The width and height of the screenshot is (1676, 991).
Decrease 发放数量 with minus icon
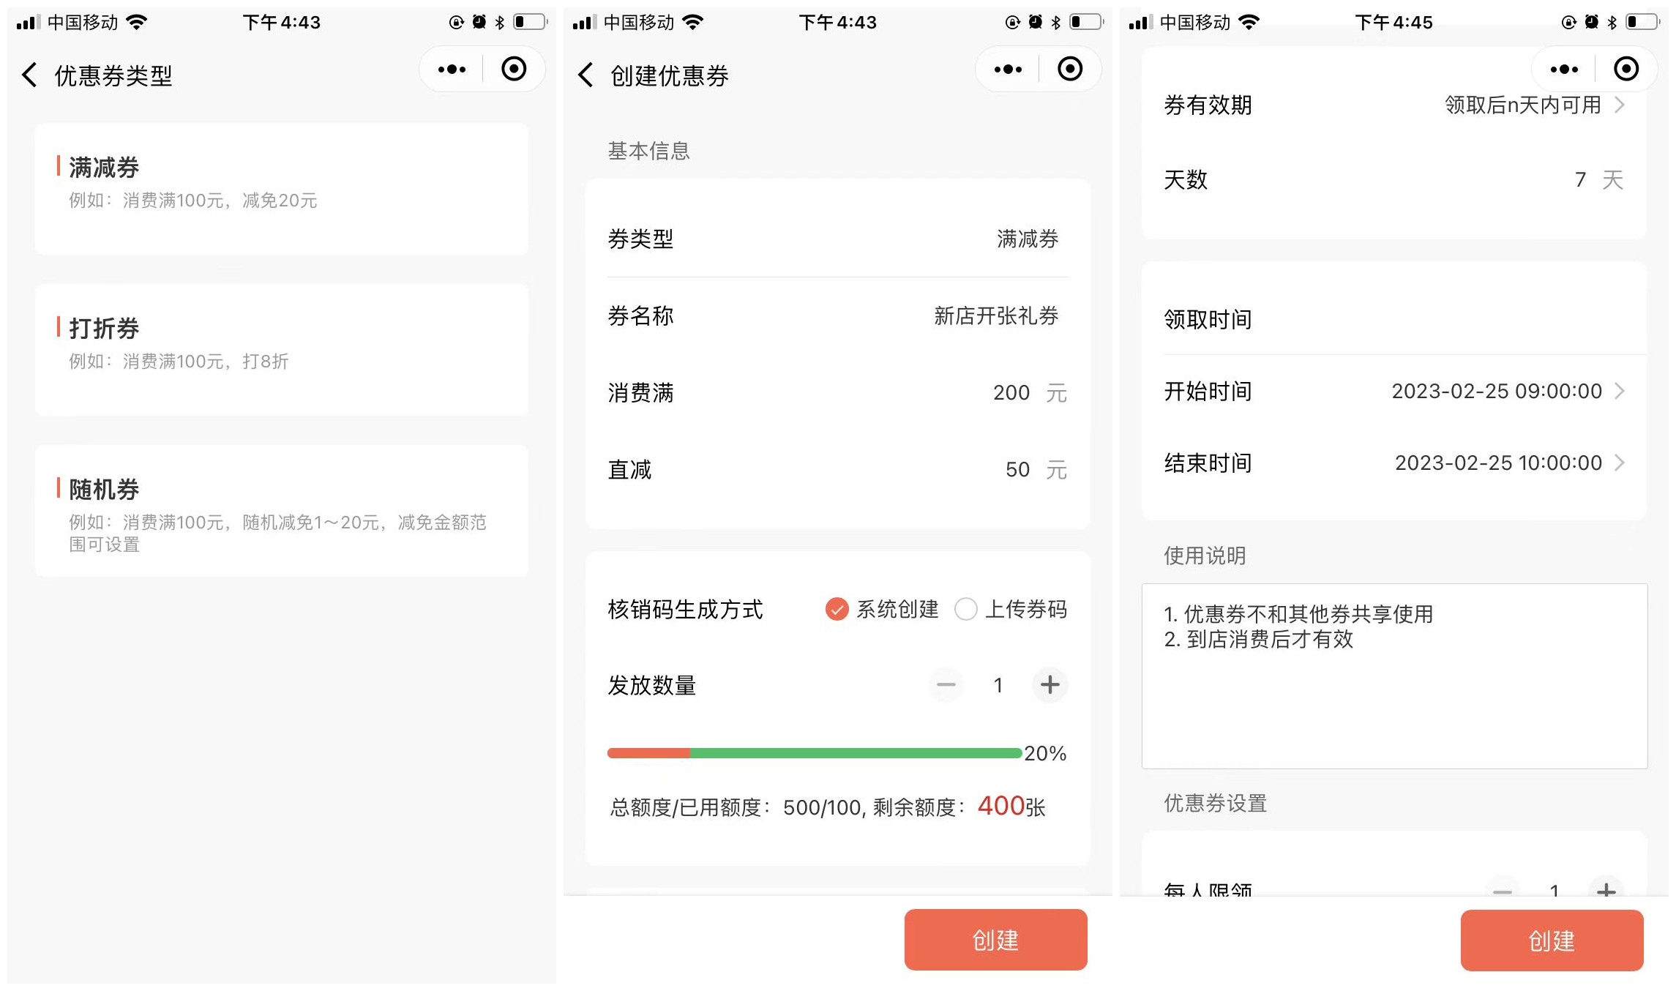(946, 685)
